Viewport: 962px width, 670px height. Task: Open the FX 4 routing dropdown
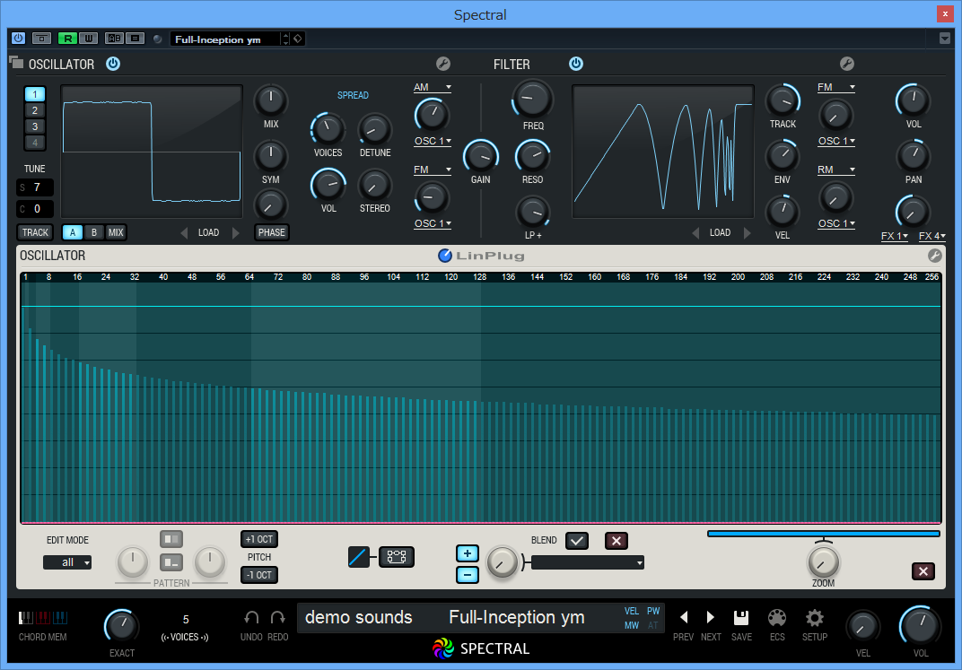931,236
